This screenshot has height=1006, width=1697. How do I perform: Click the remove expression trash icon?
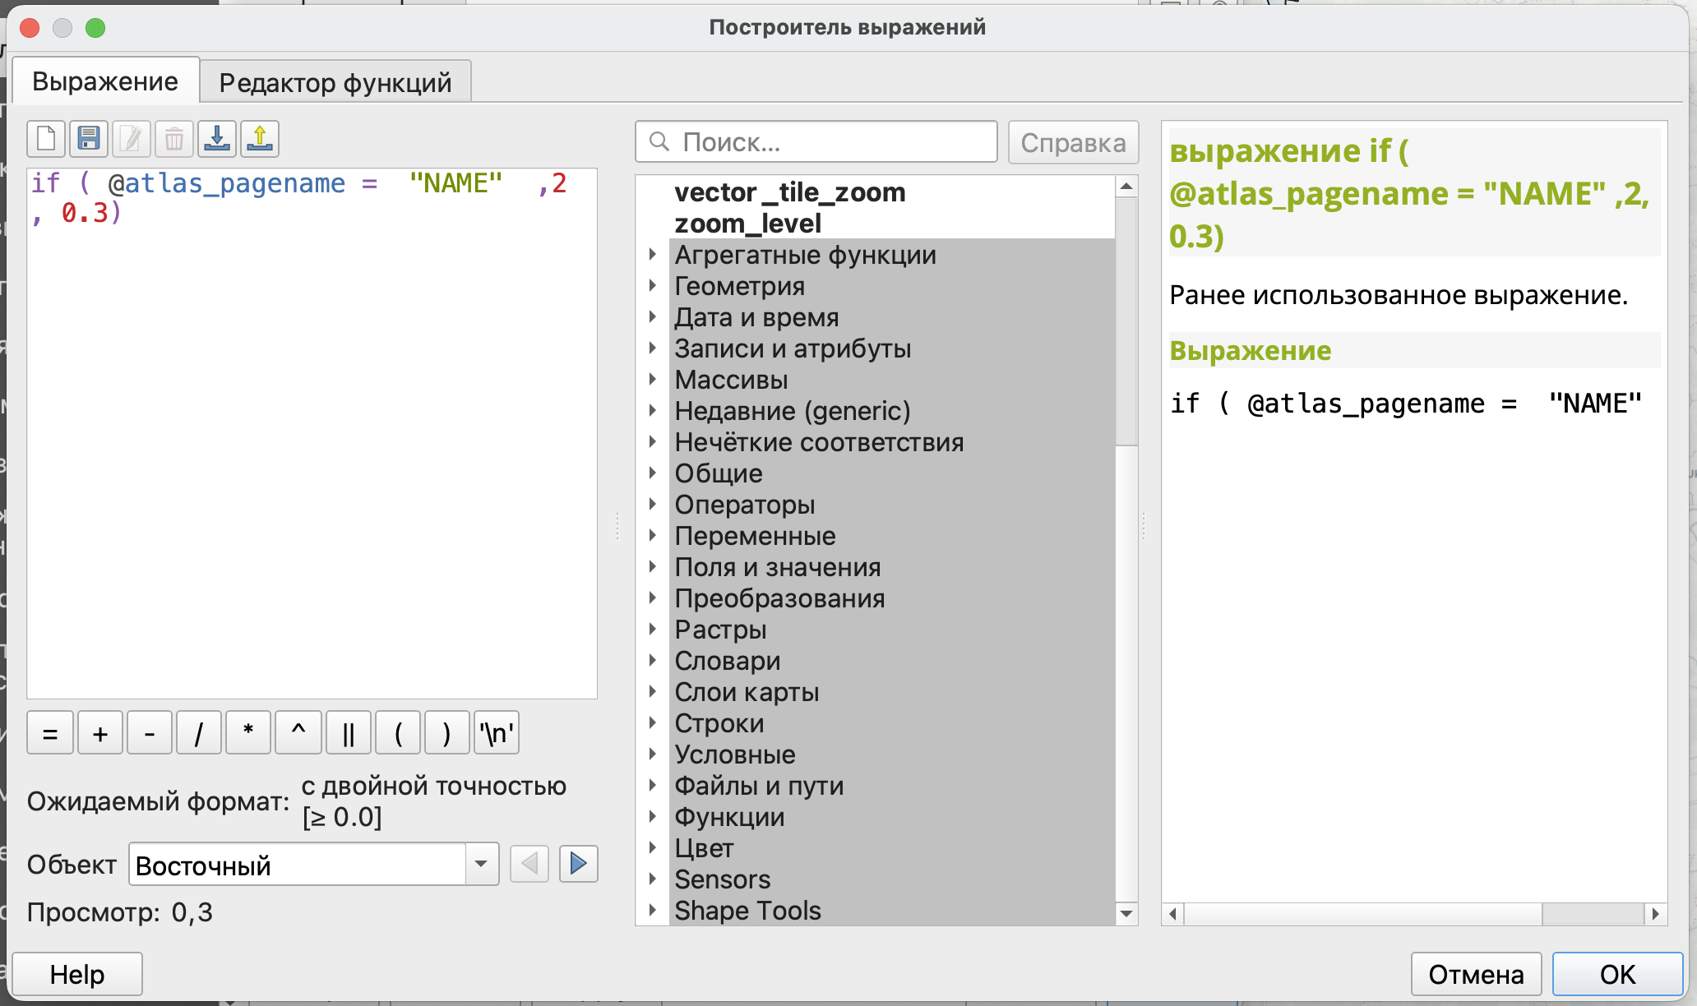coord(174,139)
